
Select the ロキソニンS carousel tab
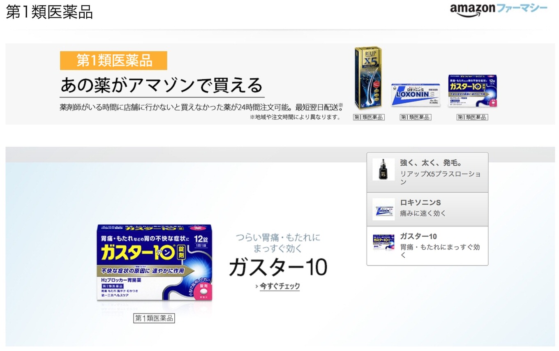tap(427, 209)
